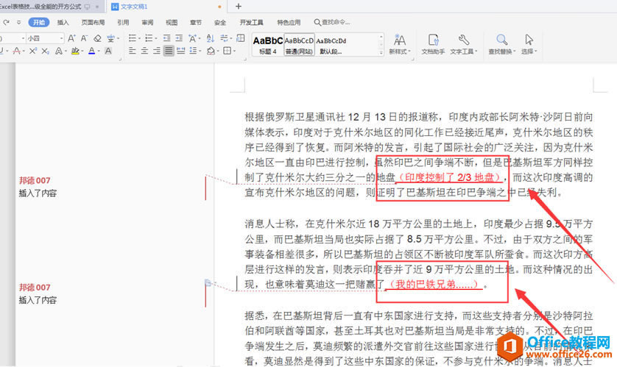Open the line spacing dropdown arrow
The height and width of the screenshot is (367, 617).
[200, 51]
